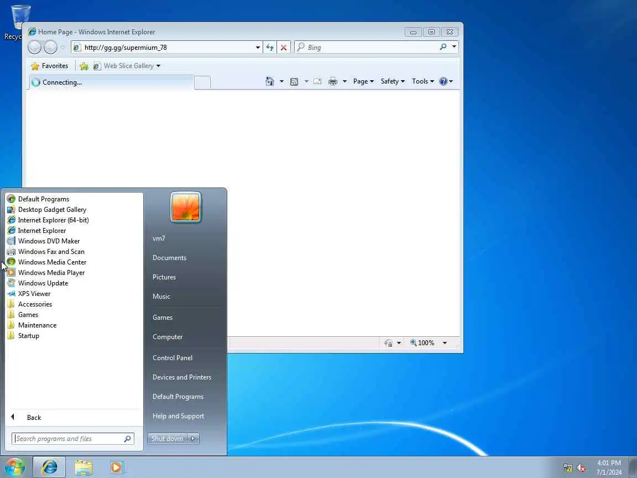Open Devices and Printers

coord(181,377)
